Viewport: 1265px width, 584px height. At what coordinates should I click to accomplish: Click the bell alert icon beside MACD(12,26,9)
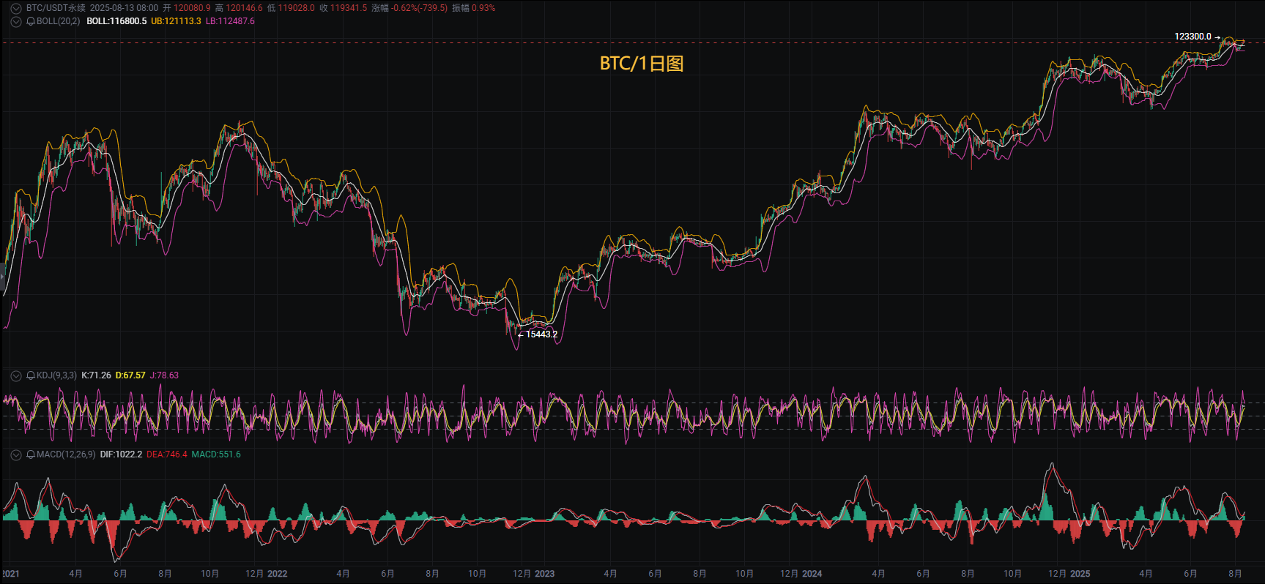[31, 454]
